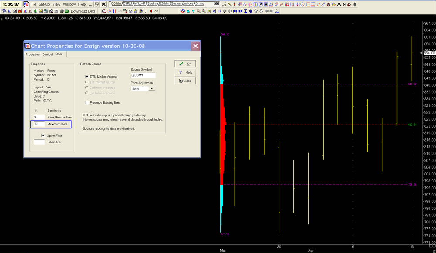Open the 120-Min chart tab
436x253 pixels.
164,3
